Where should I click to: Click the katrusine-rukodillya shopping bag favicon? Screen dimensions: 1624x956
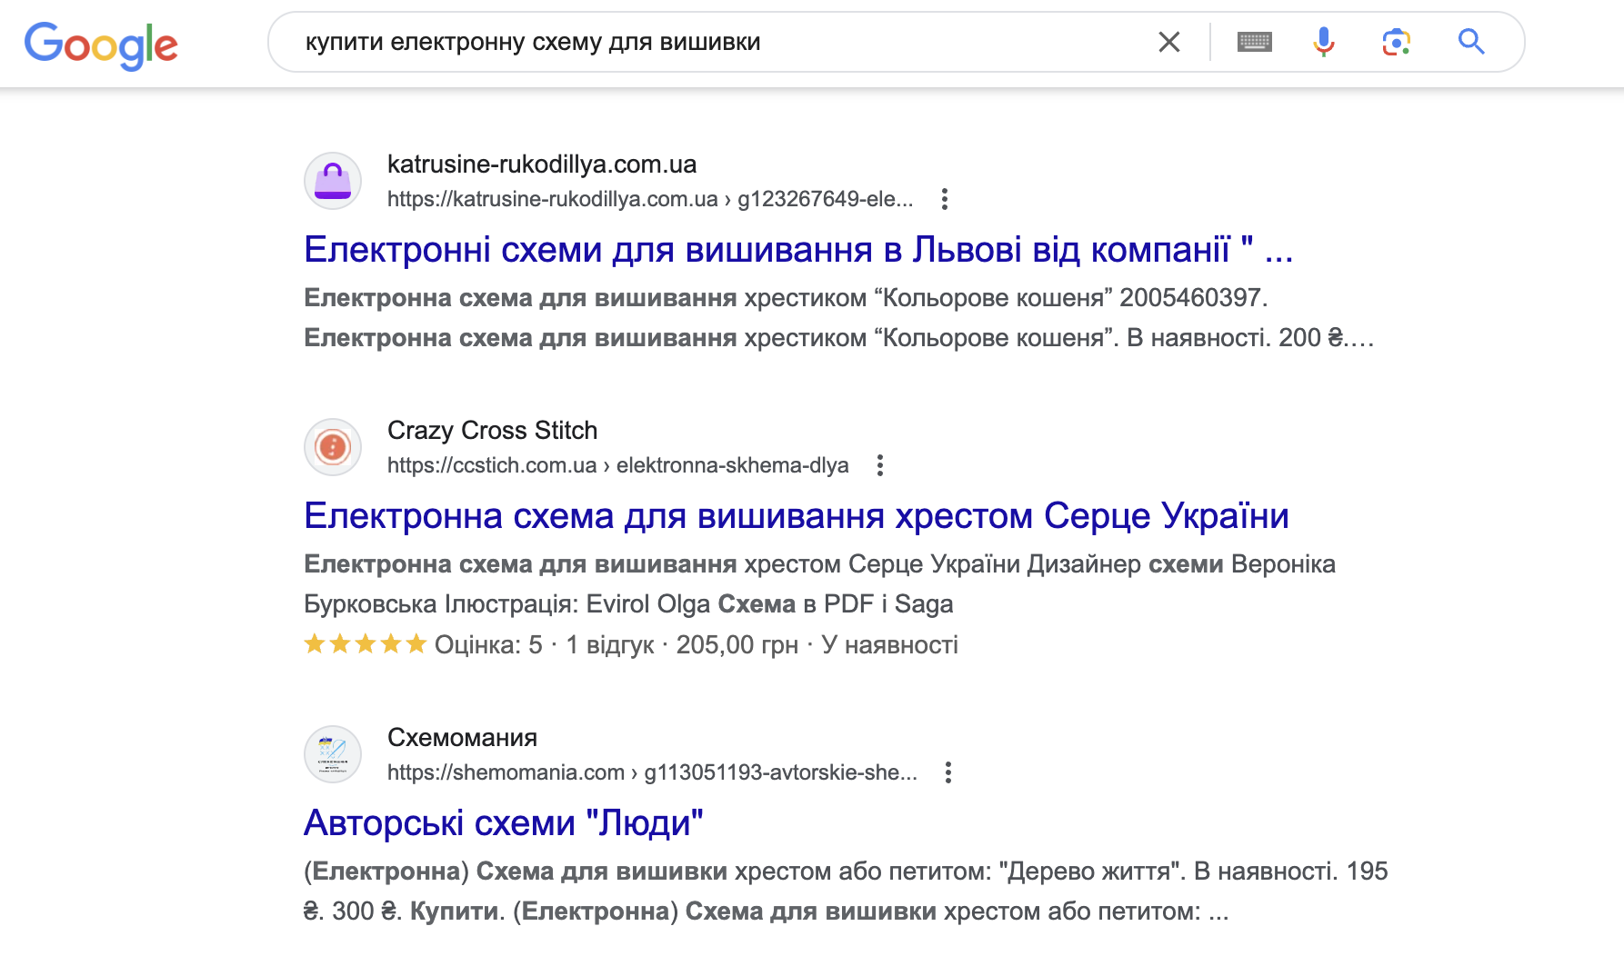(333, 181)
